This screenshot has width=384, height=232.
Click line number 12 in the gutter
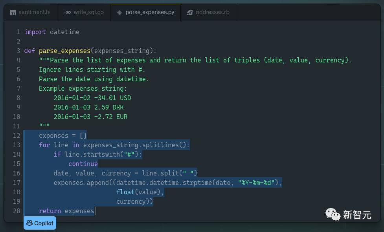17,135
